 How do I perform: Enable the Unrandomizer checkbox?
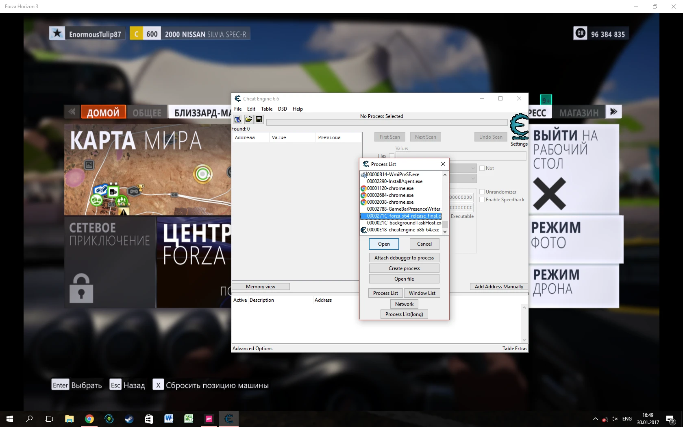pyautogui.click(x=482, y=192)
